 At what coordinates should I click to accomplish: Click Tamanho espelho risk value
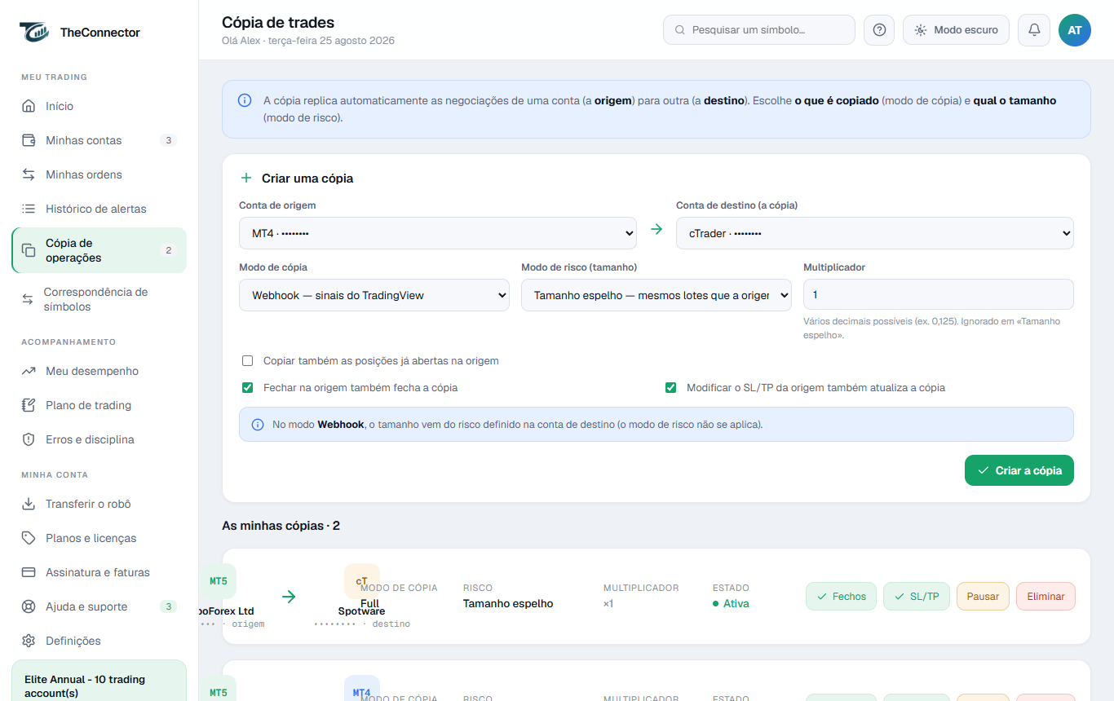508,604
